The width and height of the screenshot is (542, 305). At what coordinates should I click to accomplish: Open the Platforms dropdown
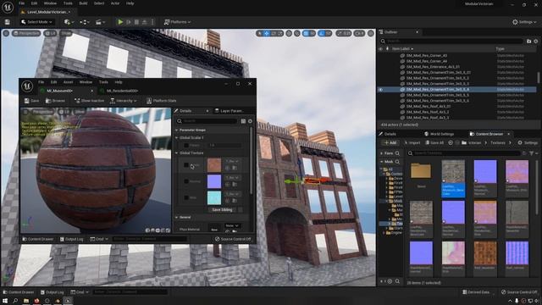pos(177,22)
